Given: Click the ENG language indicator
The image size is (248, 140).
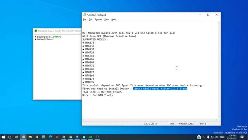Looking at the screenshot, I should pyautogui.click(x=222, y=137).
